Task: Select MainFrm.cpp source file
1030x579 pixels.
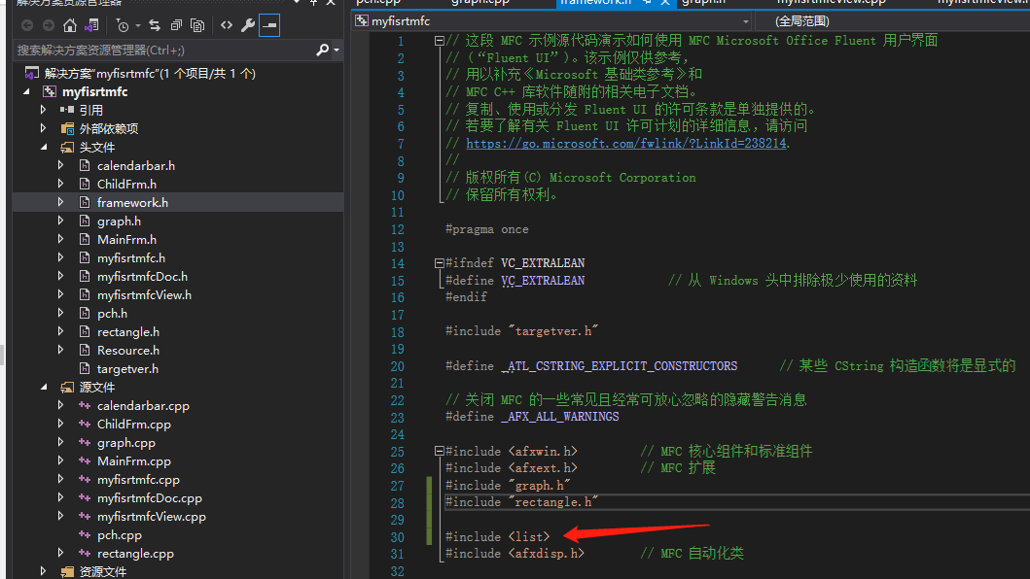Action: pyautogui.click(x=134, y=460)
